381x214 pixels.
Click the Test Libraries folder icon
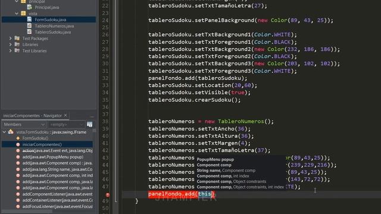pos(17,51)
